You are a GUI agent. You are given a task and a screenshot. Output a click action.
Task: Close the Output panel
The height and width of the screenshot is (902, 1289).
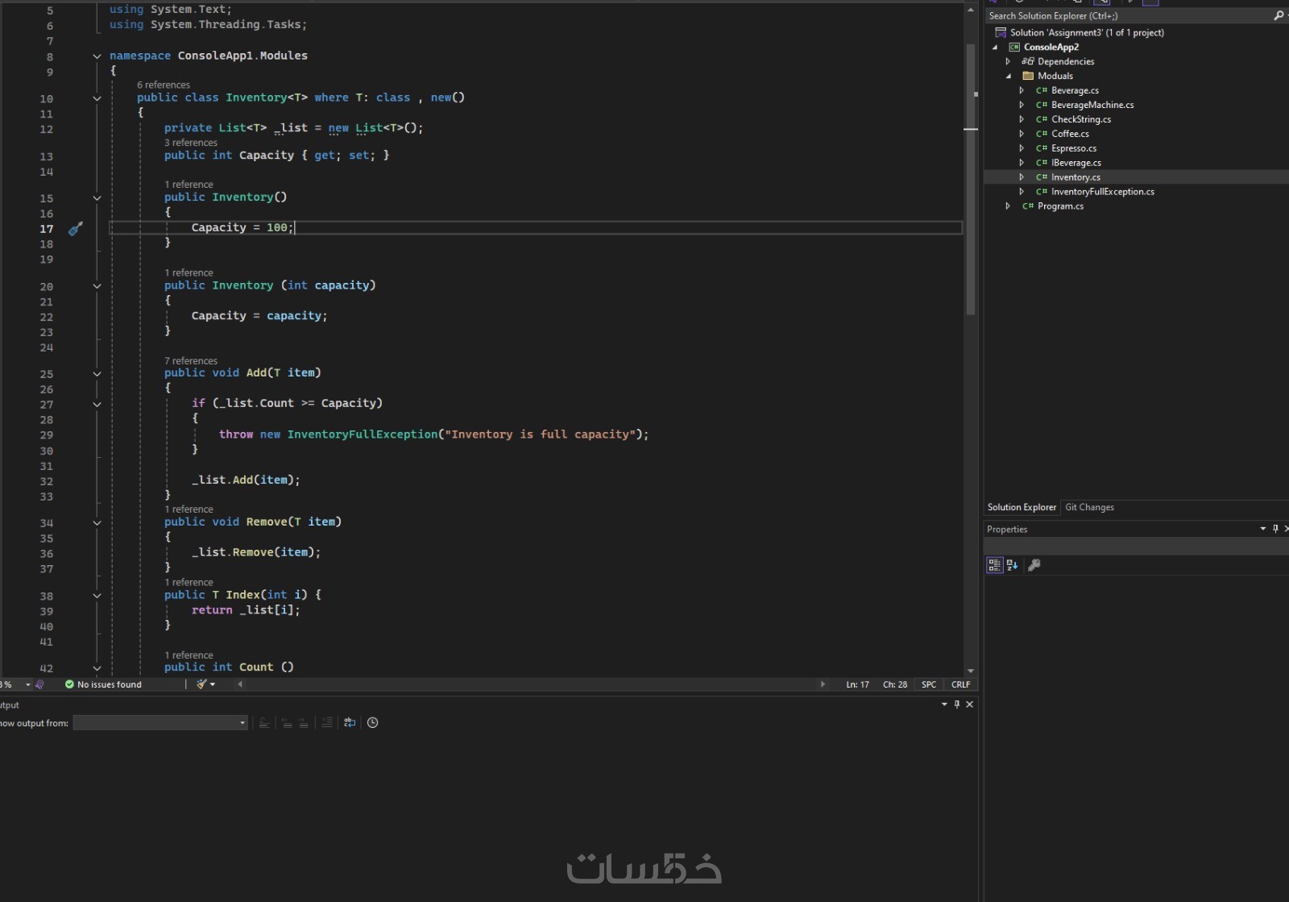click(970, 705)
